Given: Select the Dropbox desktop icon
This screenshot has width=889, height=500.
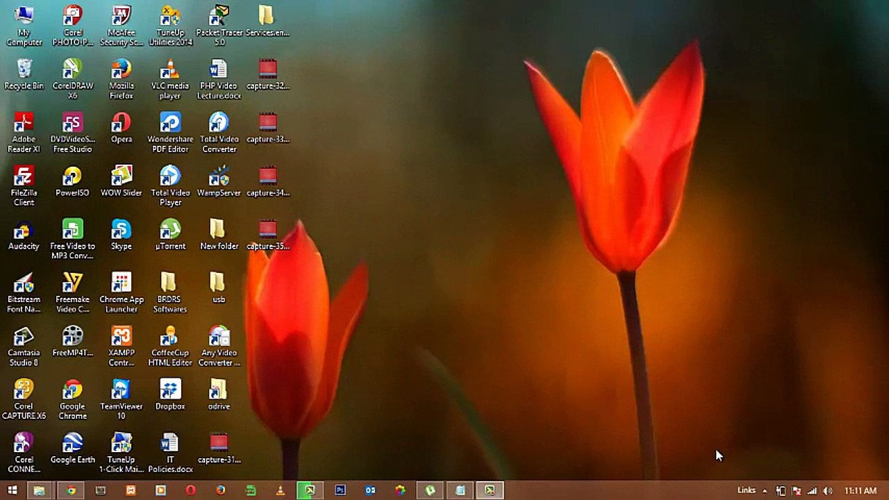Looking at the screenshot, I should click(x=170, y=395).
